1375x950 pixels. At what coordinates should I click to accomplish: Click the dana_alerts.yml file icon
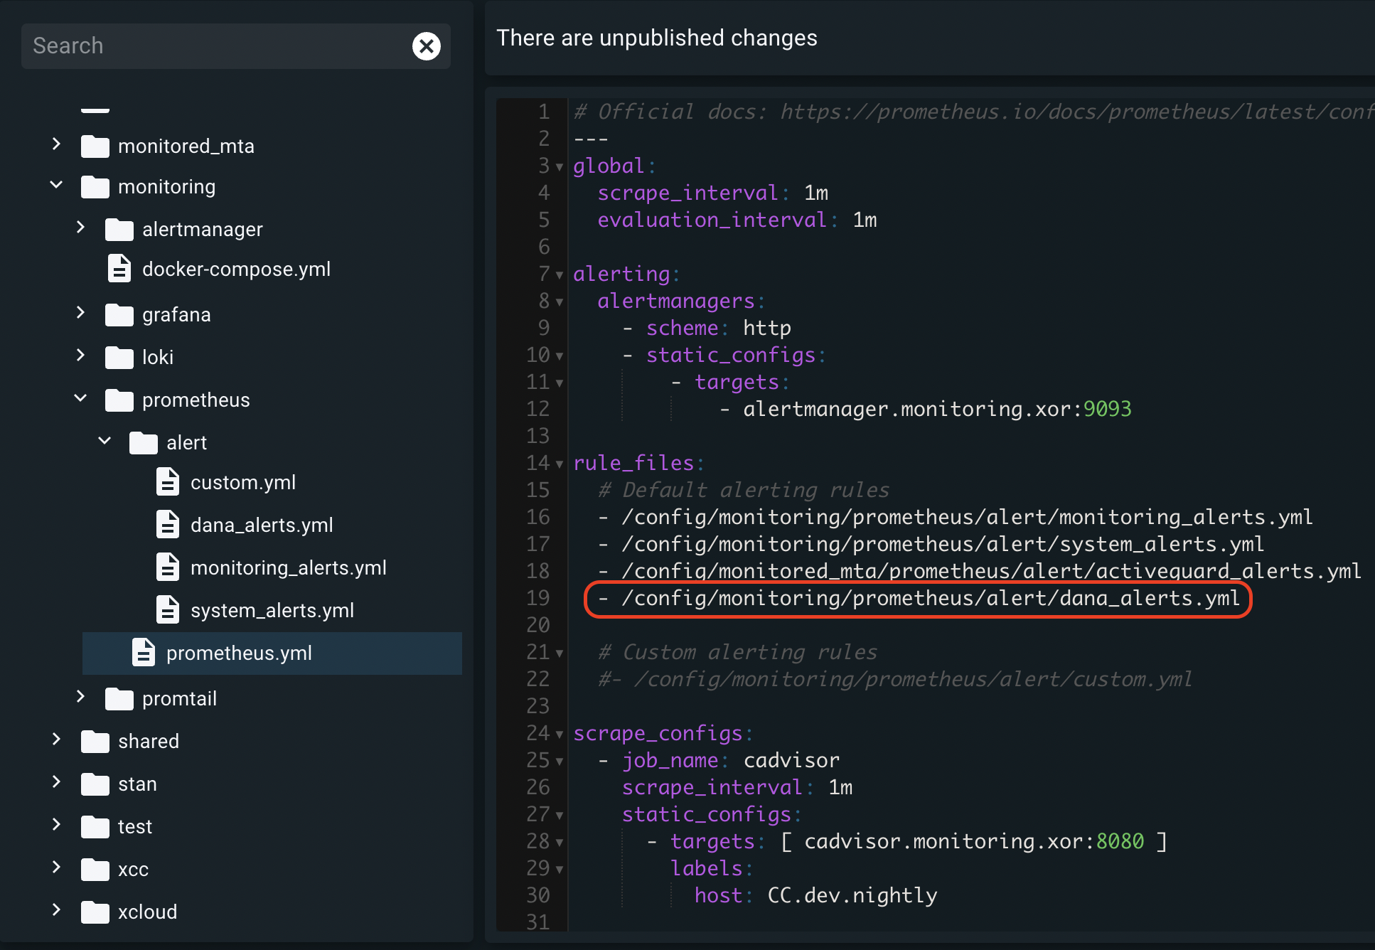(x=168, y=525)
